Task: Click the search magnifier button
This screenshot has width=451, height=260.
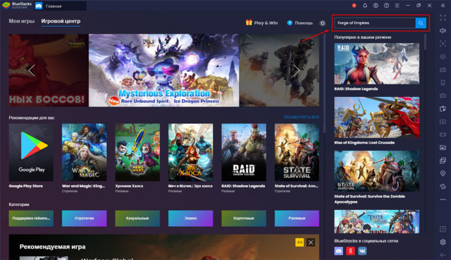Action: coord(420,23)
